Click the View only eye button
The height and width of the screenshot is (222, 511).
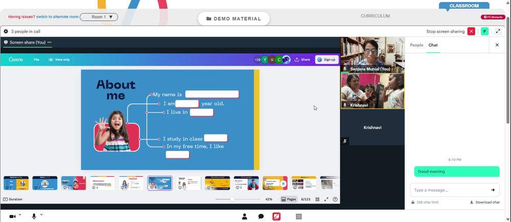[x=59, y=60]
